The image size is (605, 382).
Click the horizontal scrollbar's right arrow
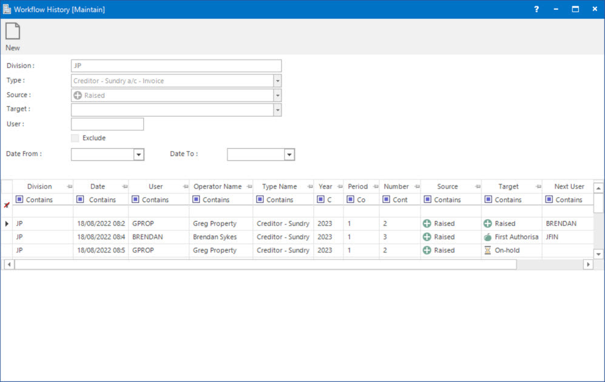click(x=588, y=264)
